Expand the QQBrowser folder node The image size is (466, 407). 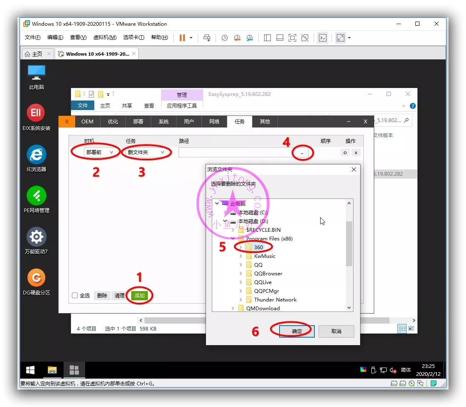coord(241,274)
